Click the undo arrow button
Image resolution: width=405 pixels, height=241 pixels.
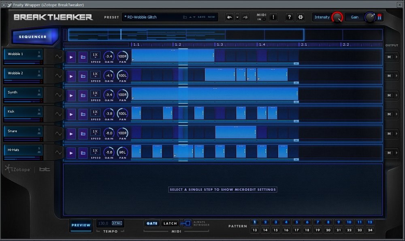(x=229, y=17)
